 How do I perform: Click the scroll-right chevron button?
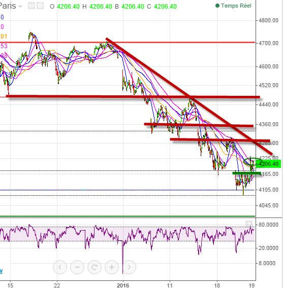coord(129,267)
